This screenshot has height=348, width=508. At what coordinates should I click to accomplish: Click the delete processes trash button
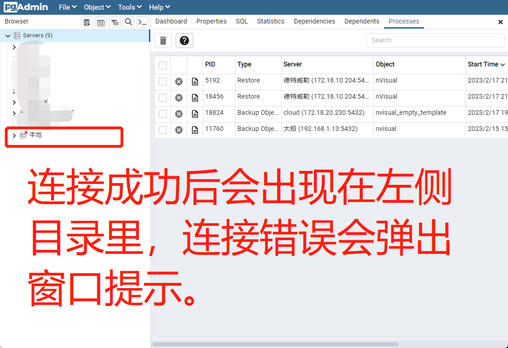pyautogui.click(x=163, y=41)
